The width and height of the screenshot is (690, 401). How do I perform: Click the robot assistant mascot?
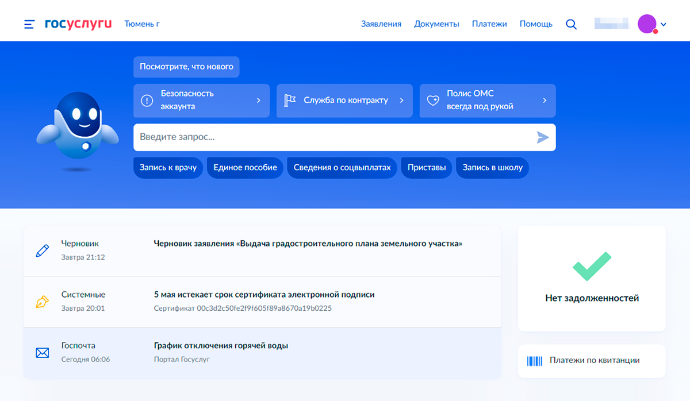(x=78, y=131)
